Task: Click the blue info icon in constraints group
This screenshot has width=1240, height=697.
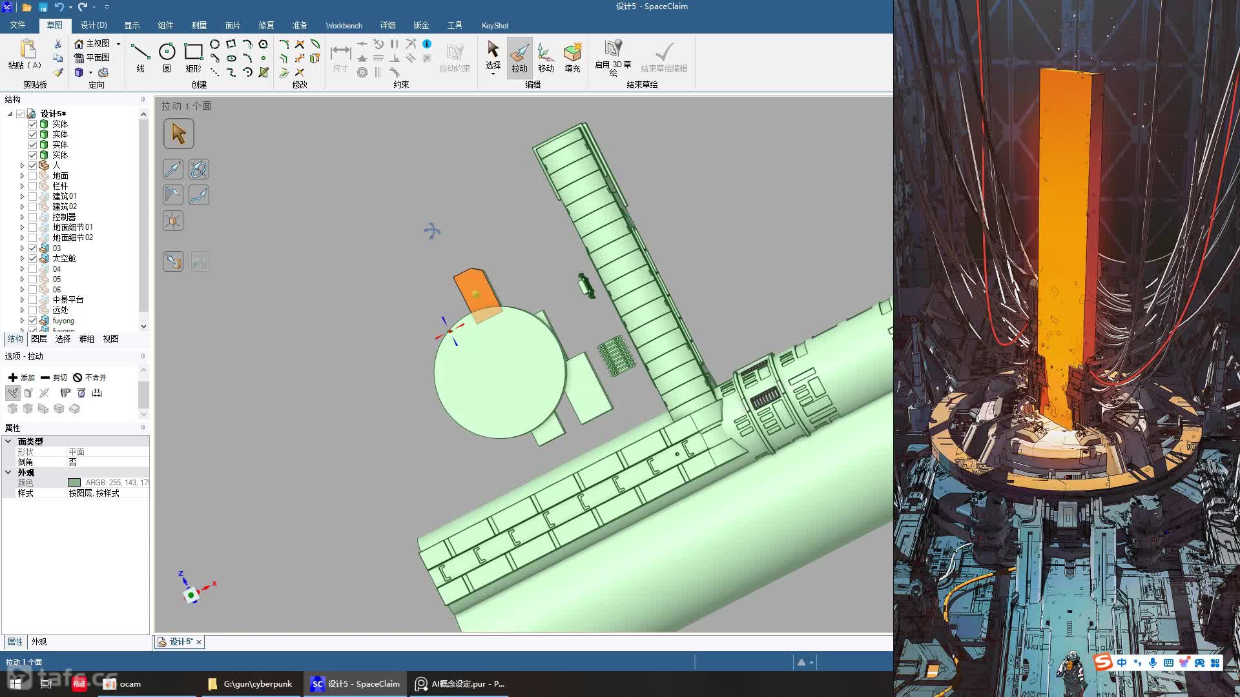Action: (x=427, y=44)
